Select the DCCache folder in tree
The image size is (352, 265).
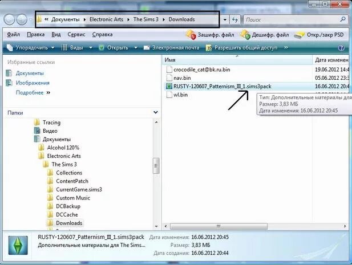point(67,214)
